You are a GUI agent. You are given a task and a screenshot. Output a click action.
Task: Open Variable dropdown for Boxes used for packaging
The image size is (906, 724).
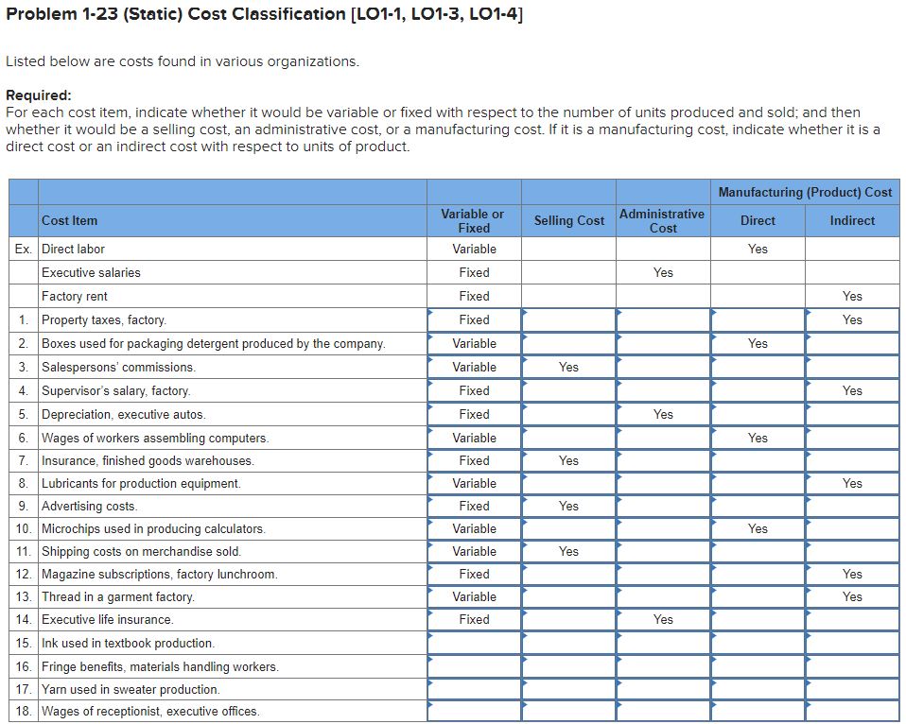click(473, 343)
